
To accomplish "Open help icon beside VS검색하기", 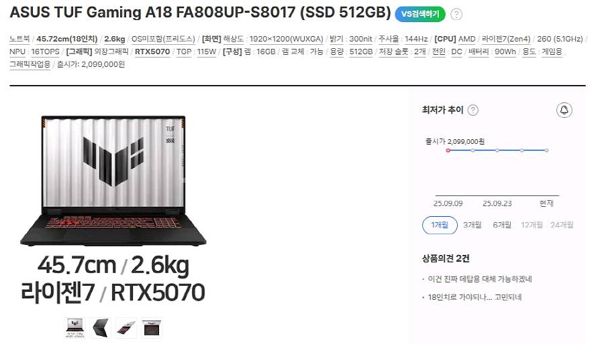I will click(x=456, y=15).
